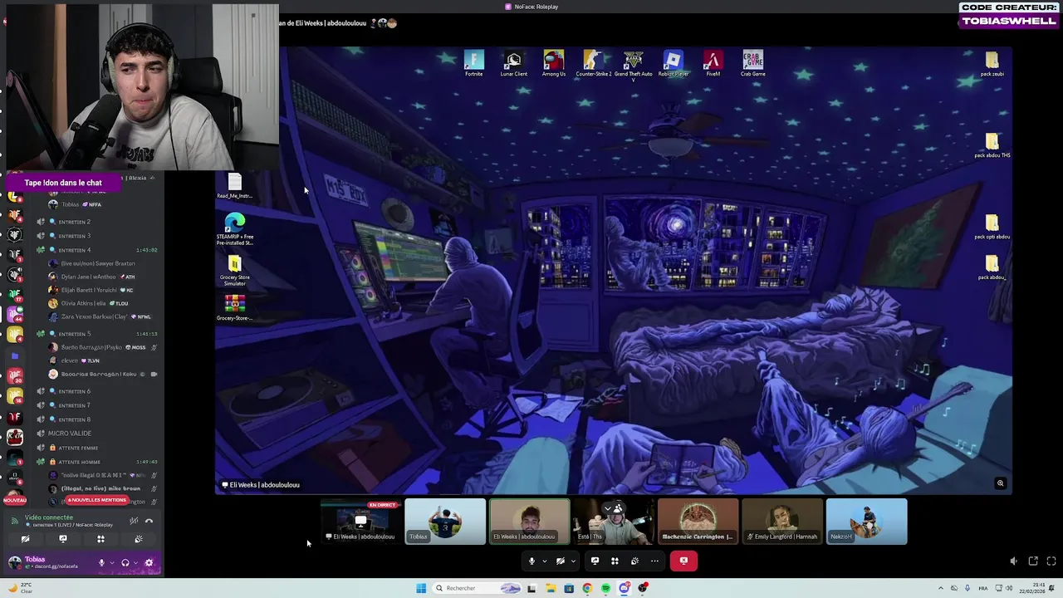Select the EN DIRECT stream thumbnail
This screenshot has width=1063, height=598.
(360, 522)
